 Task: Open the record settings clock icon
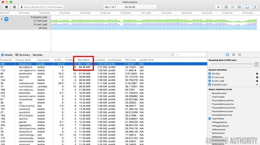coord(227,54)
